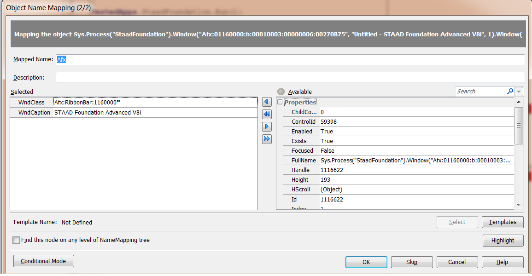Switch to Conditional Mode
The width and height of the screenshot is (532, 276).
[x=43, y=261]
